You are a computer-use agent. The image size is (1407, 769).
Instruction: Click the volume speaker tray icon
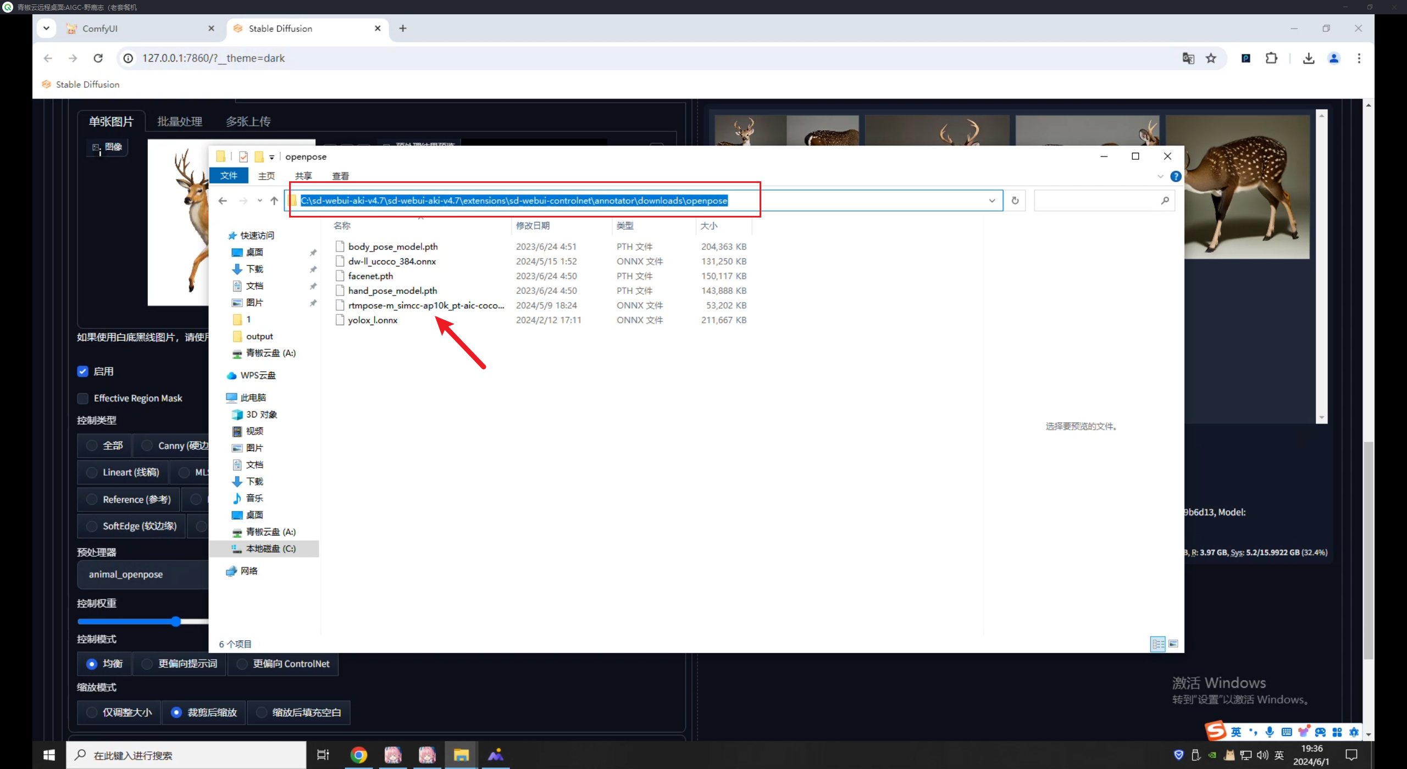tap(1262, 755)
